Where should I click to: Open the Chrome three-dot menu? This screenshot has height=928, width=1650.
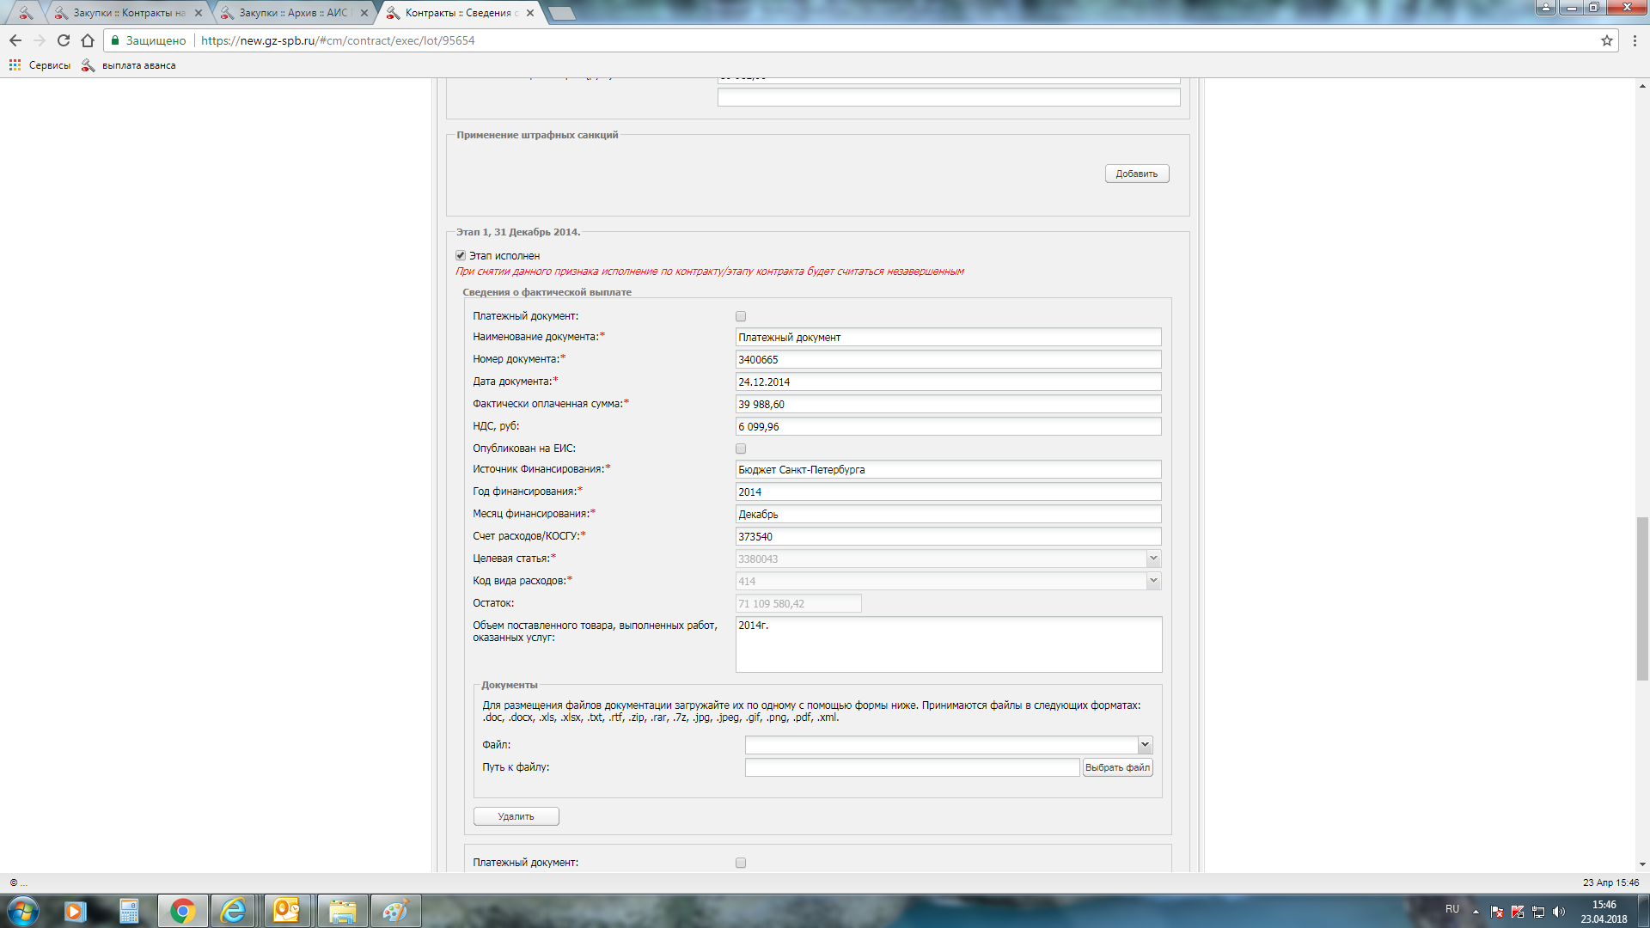click(x=1635, y=40)
